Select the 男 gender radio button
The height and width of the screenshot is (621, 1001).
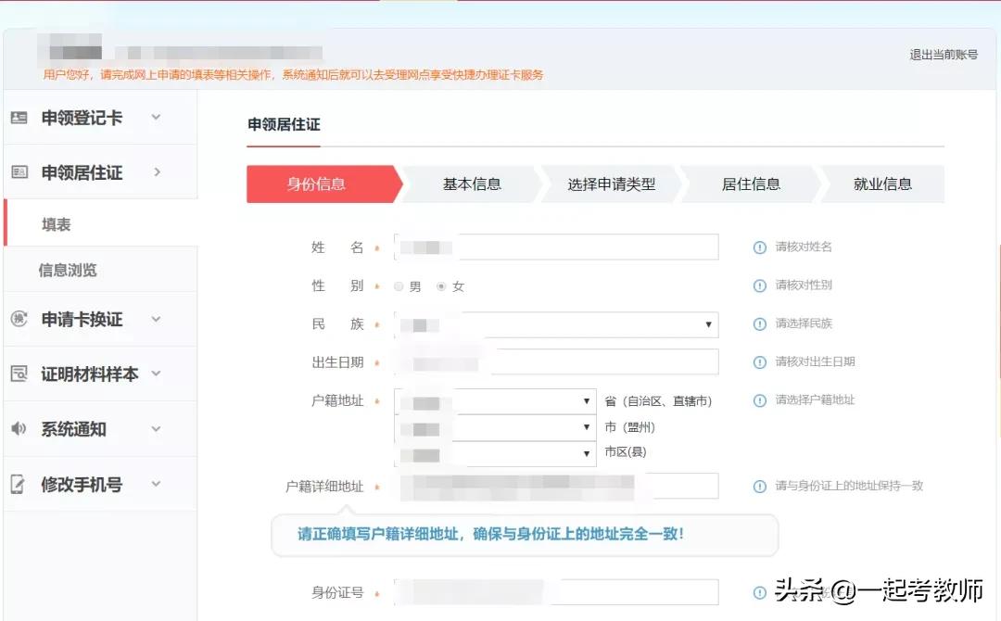pyautogui.click(x=399, y=286)
